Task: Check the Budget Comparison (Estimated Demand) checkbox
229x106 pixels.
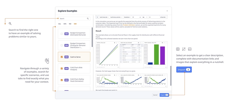Action: tap(62, 34)
